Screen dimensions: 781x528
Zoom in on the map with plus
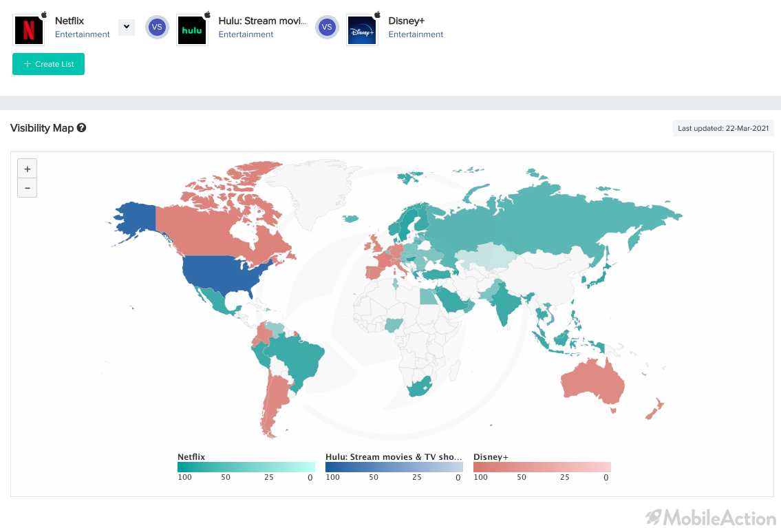28,169
